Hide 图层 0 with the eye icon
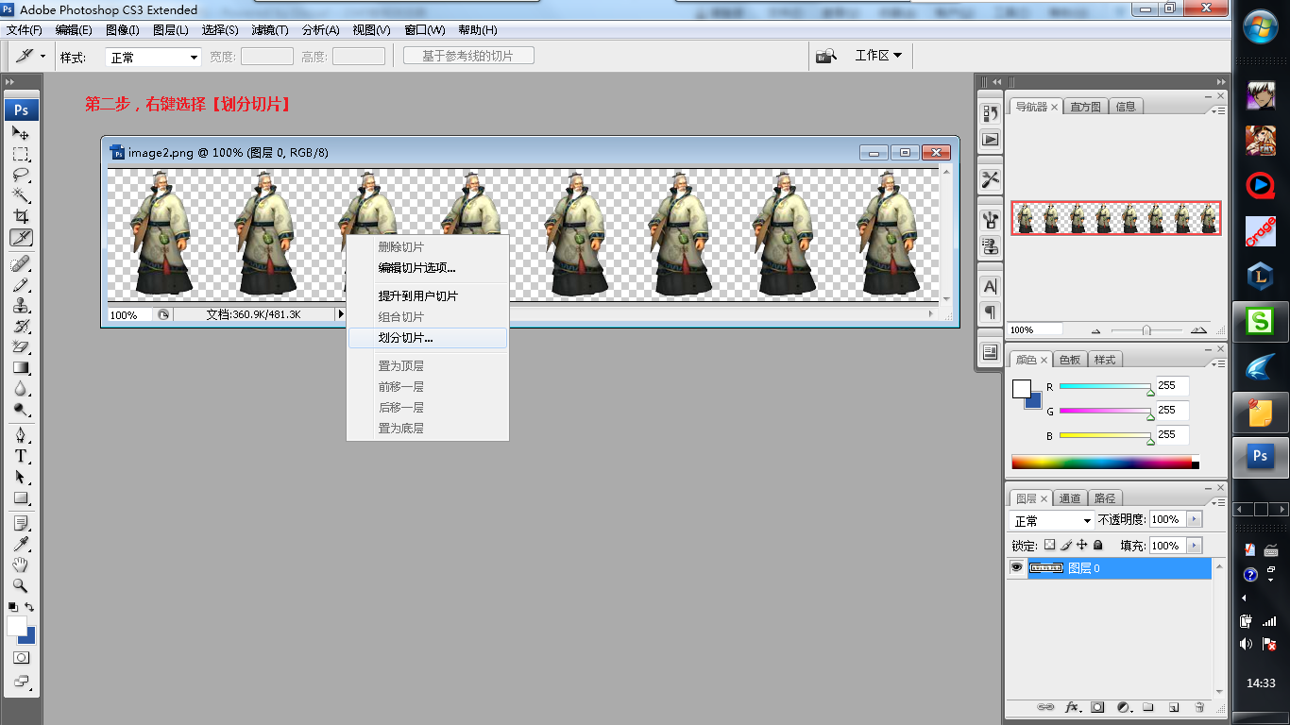This screenshot has width=1290, height=725. click(1016, 568)
